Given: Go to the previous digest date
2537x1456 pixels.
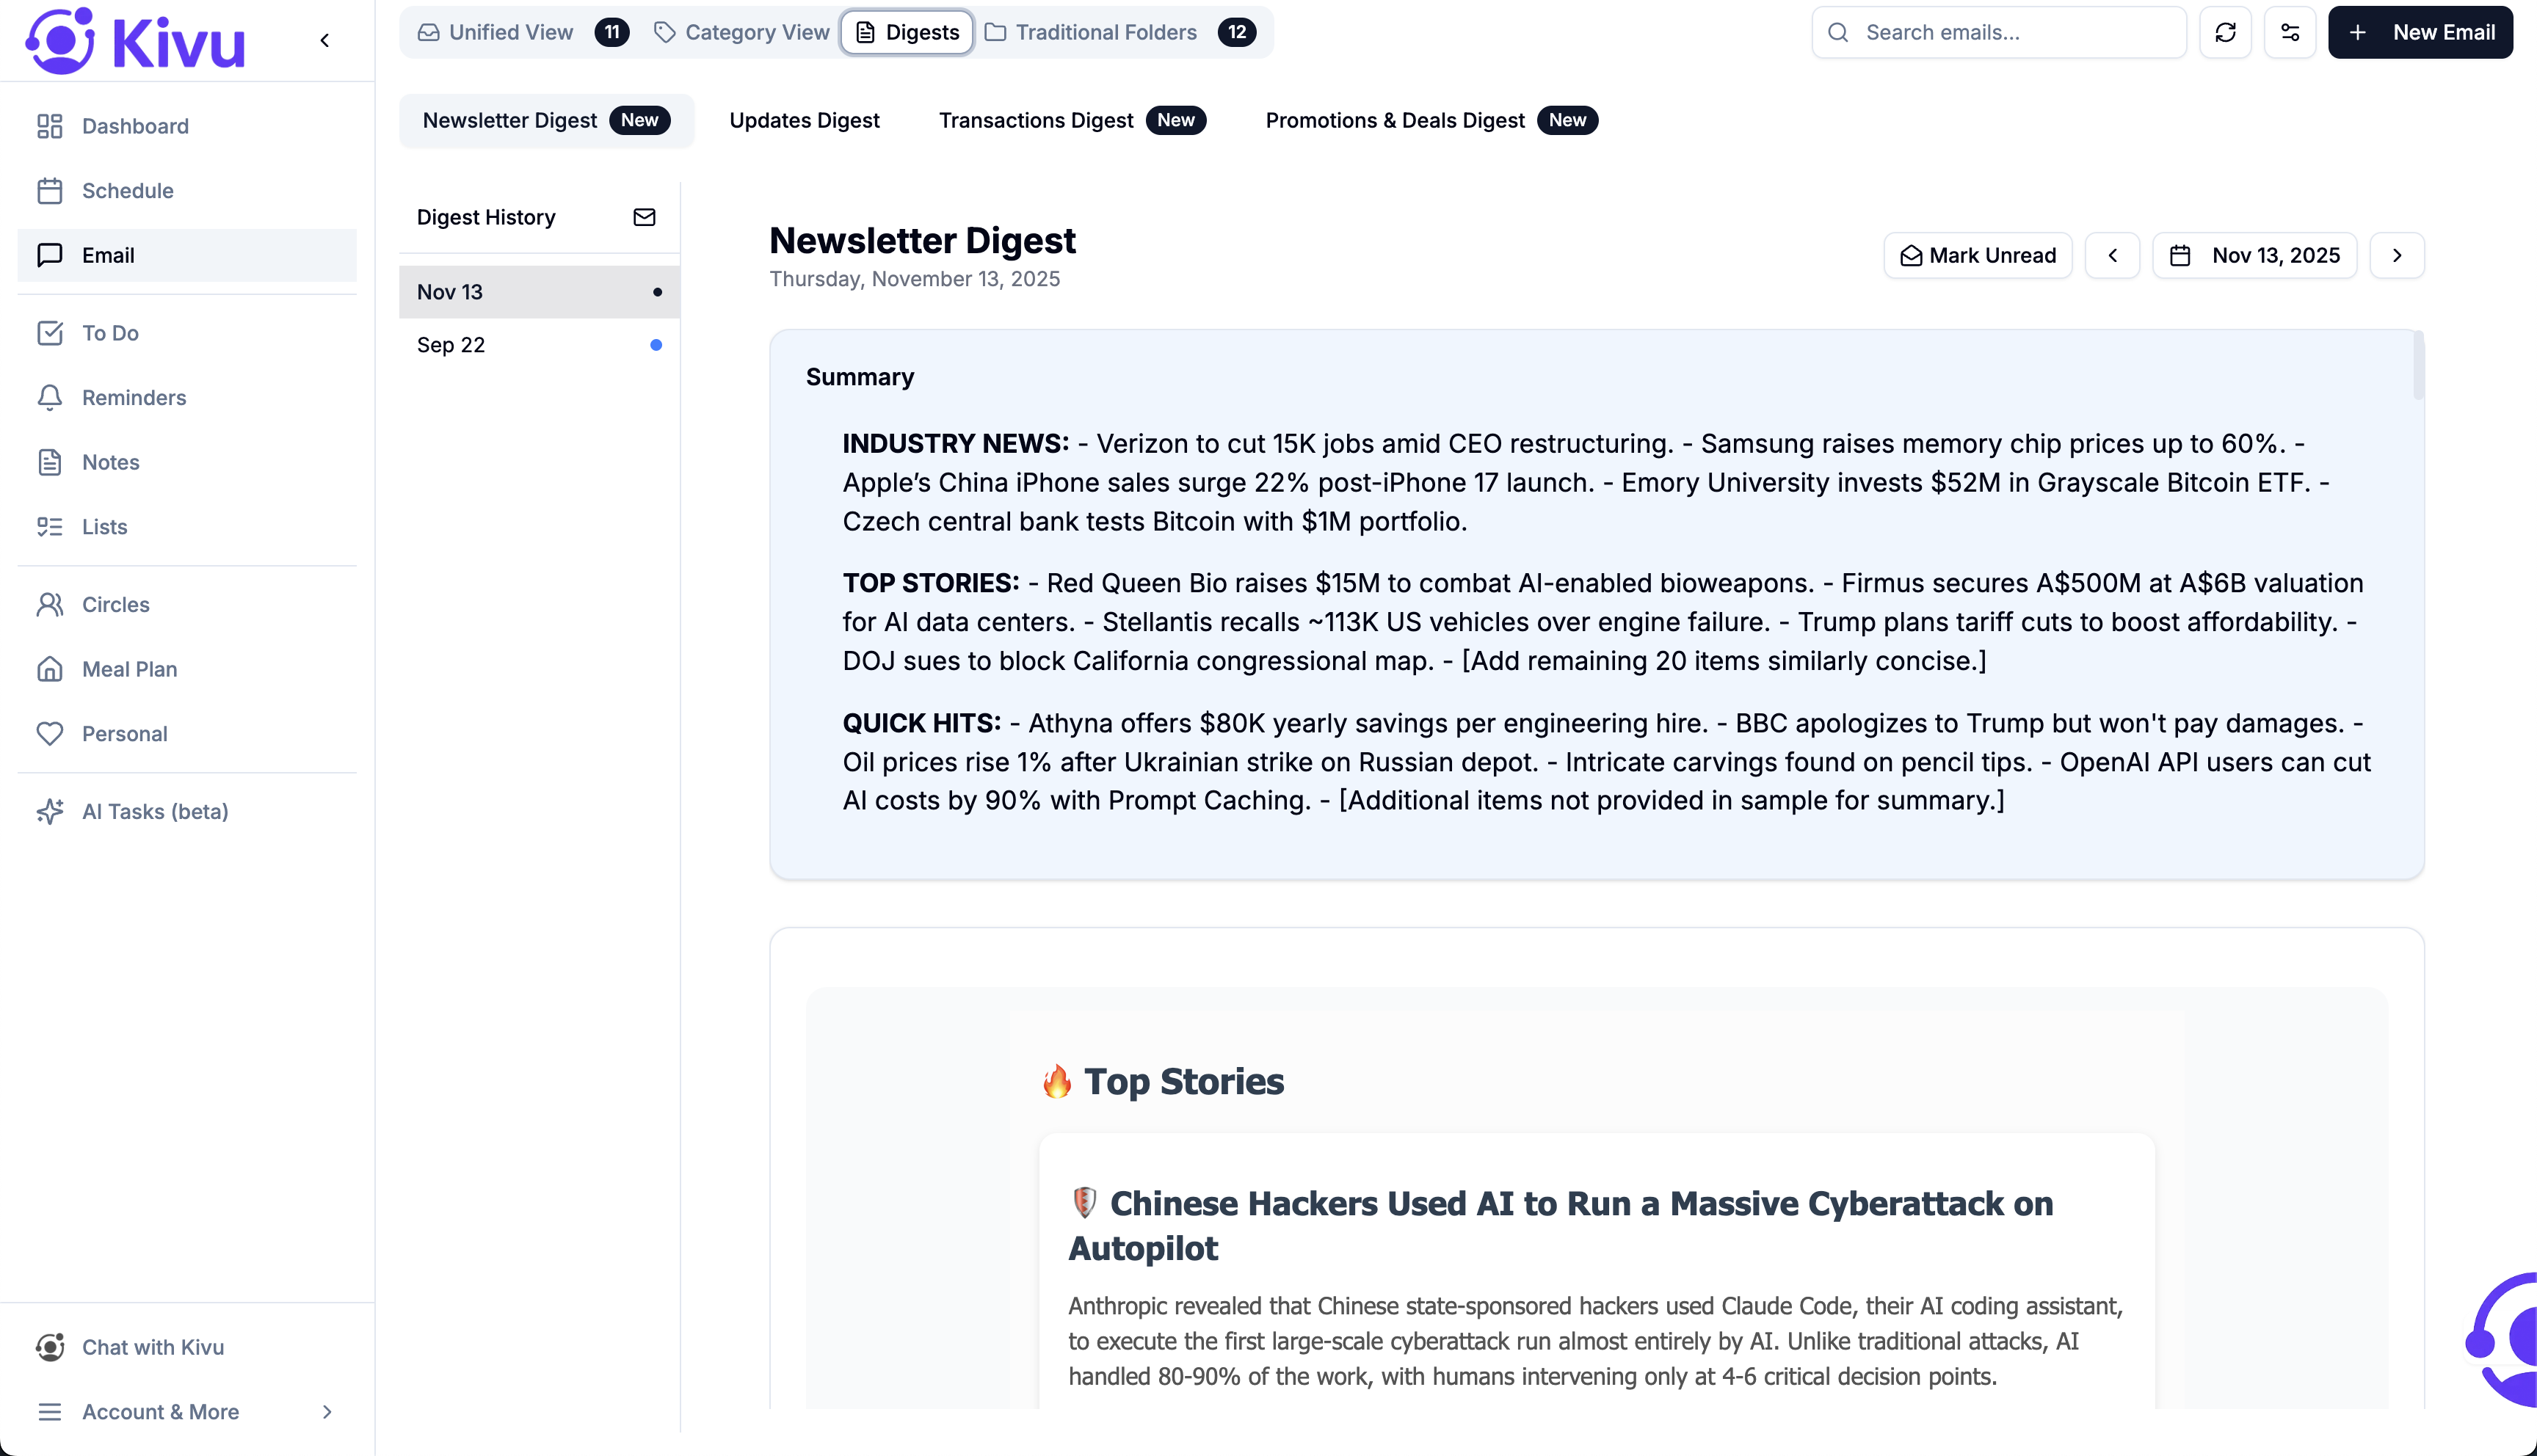Looking at the screenshot, I should coord(2112,255).
